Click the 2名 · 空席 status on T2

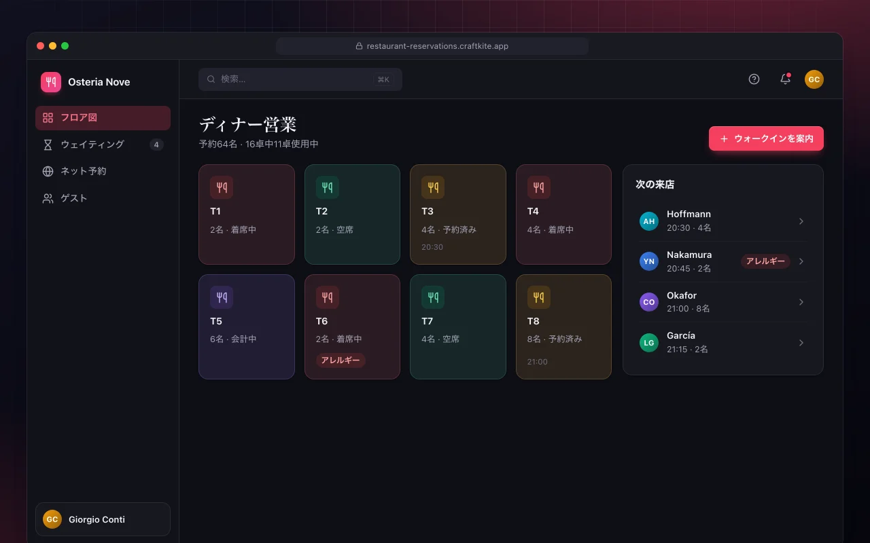click(334, 229)
